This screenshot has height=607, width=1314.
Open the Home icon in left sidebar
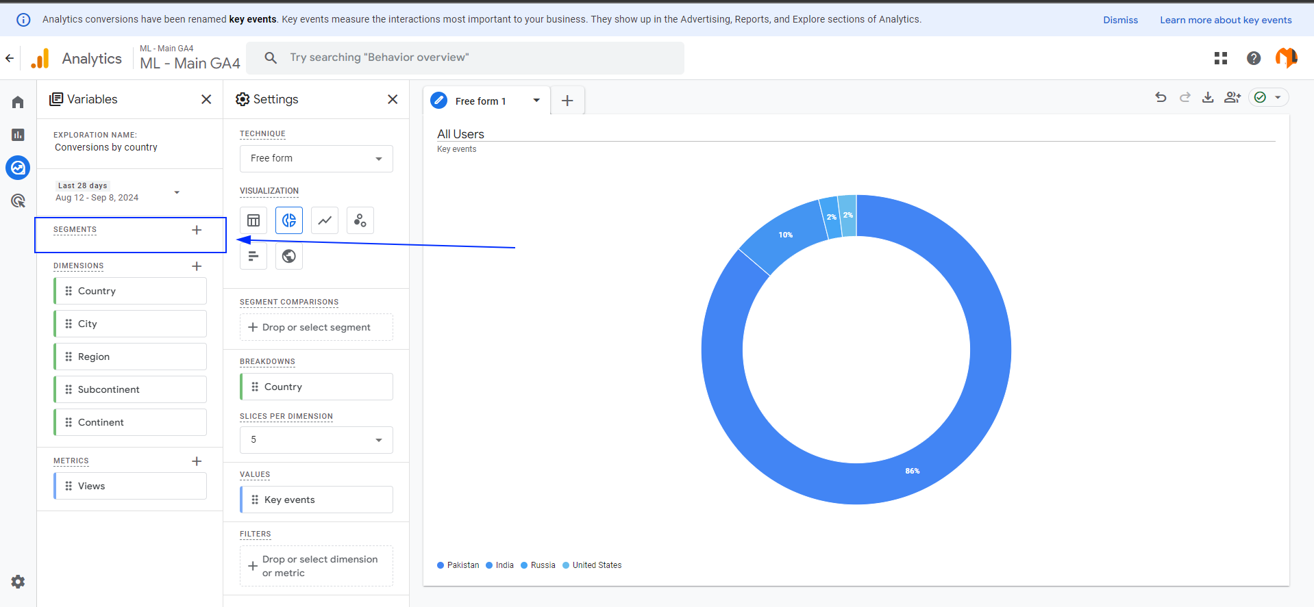[18, 102]
